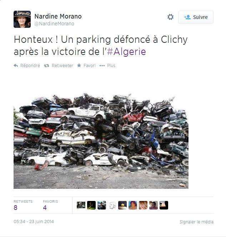Click the green-tinted second retweeter avatar
Image resolution: width=226 pixels, height=237 pixels.
[x=91, y=205]
